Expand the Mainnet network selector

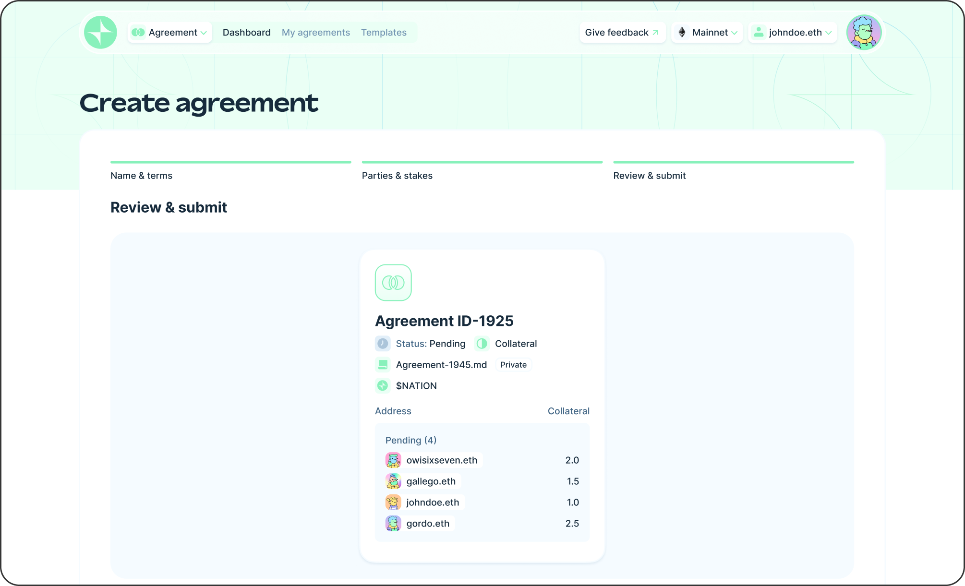tap(707, 32)
